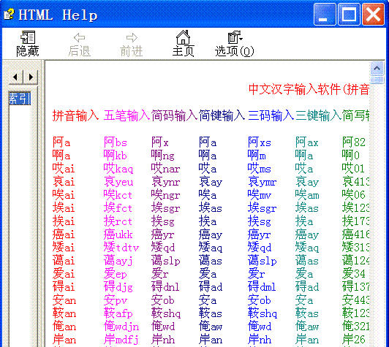This screenshot has height=347, width=389.
Task: Click the 三码输入 column heading
Action: (x=271, y=115)
